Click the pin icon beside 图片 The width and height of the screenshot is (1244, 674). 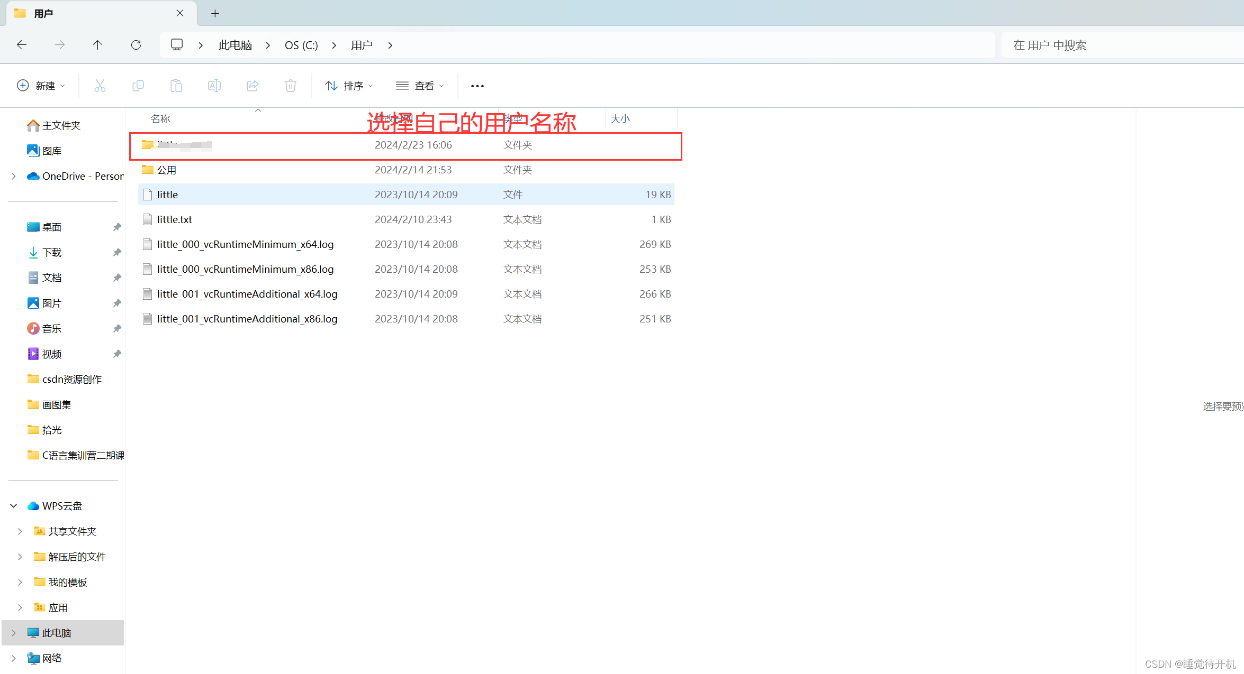[x=117, y=303]
